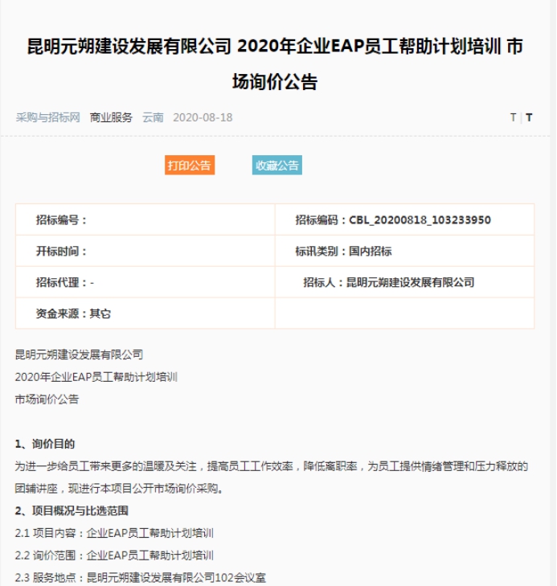Click the 2、项目概况与比选范围 section heading
The height and width of the screenshot is (586, 557).
(72, 510)
